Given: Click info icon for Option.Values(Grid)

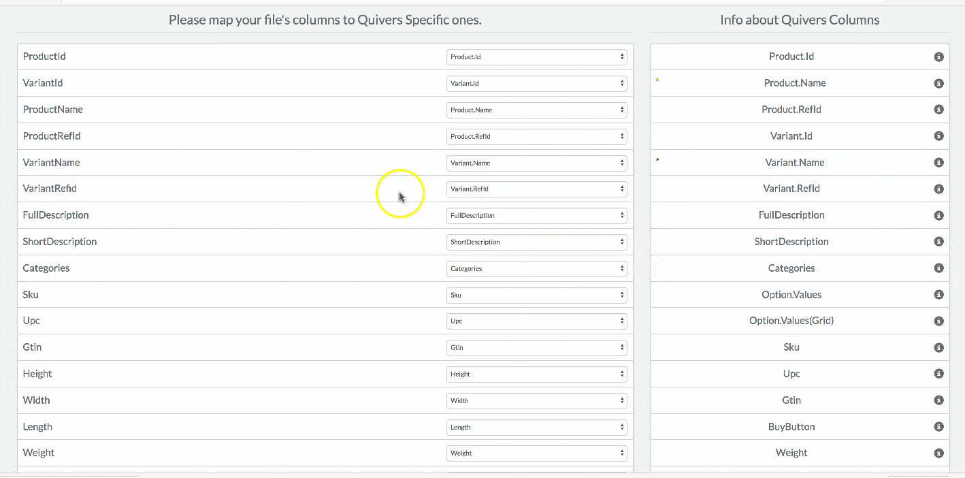Looking at the screenshot, I should click(938, 321).
